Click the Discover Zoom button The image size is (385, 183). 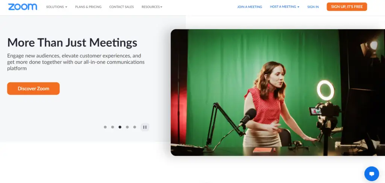pyautogui.click(x=33, y=88)
